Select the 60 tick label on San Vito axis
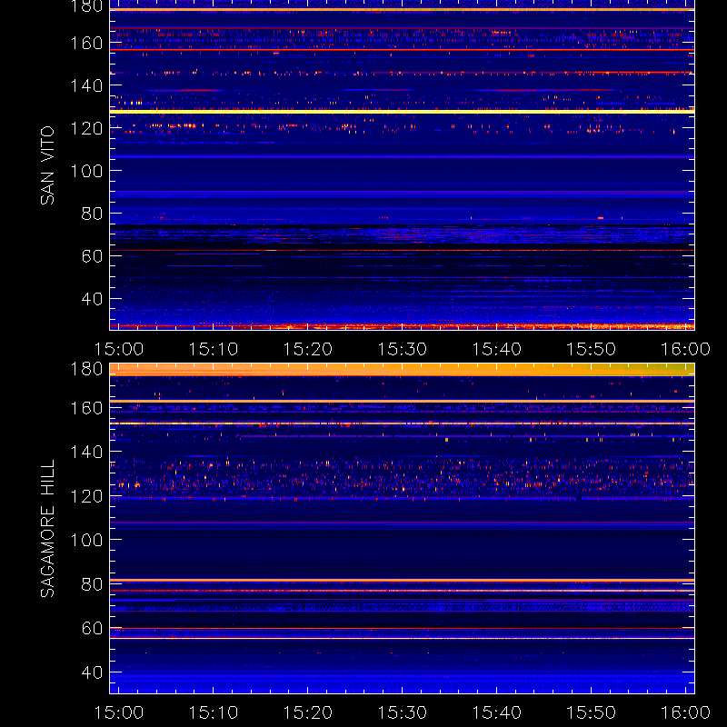727x727 pixels. [x=92, y=256]
